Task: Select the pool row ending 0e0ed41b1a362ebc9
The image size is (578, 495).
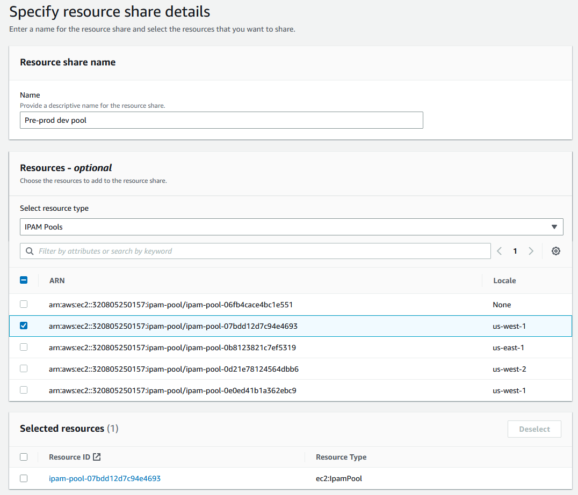Action: click(23, 390)
